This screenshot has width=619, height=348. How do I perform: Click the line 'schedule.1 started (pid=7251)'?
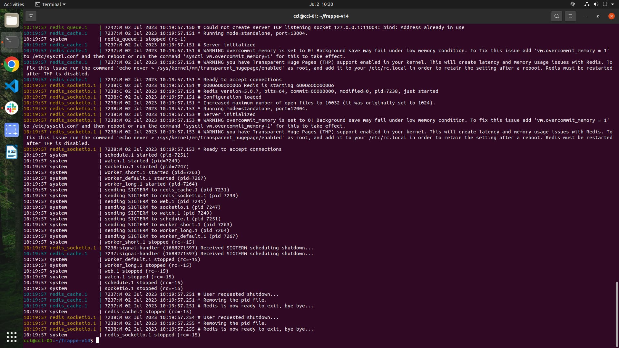tap(147, 155)
